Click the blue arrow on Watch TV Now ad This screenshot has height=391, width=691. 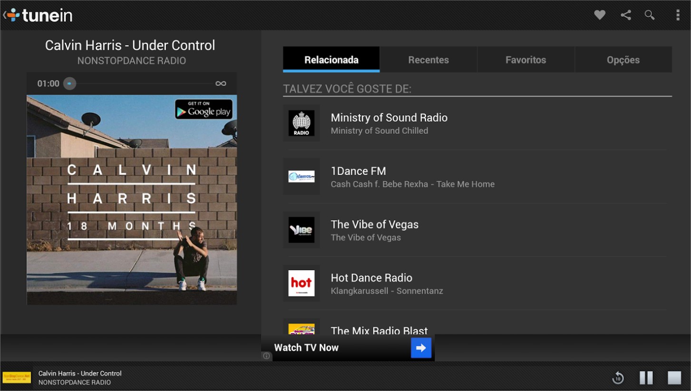[421, 348]
